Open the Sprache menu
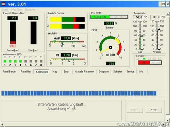Viewport: 170px width, 127px height. click(x=30, y=10)
